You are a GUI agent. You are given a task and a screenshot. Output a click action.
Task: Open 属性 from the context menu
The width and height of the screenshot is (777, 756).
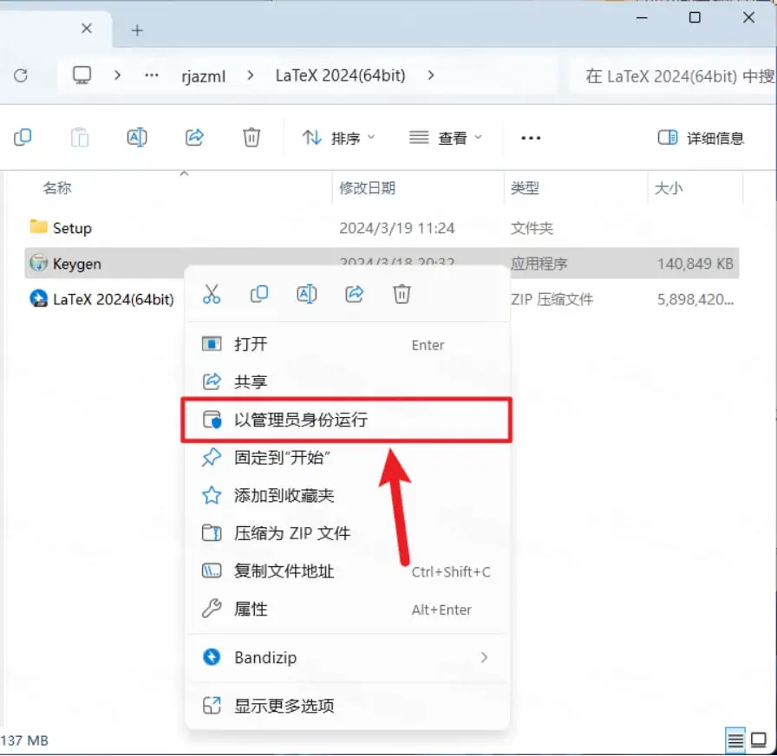point(348,609)
